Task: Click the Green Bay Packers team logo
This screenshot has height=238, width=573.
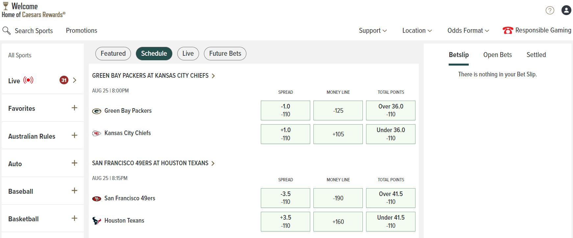Action: pyautogui.click(x=97, y=111)
